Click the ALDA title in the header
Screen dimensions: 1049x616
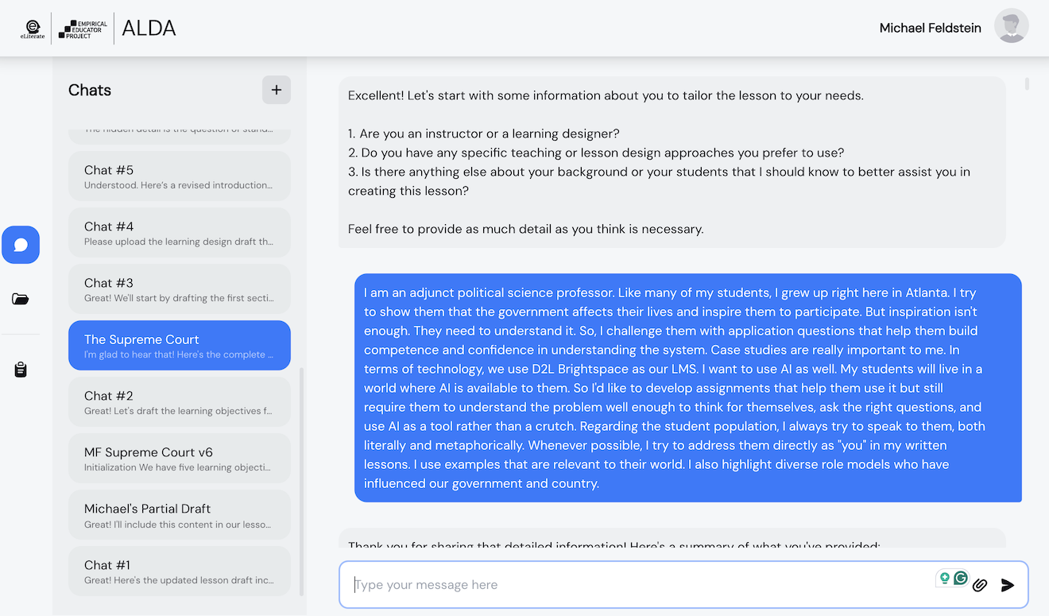pyautogui.click(x=148, y=26)
